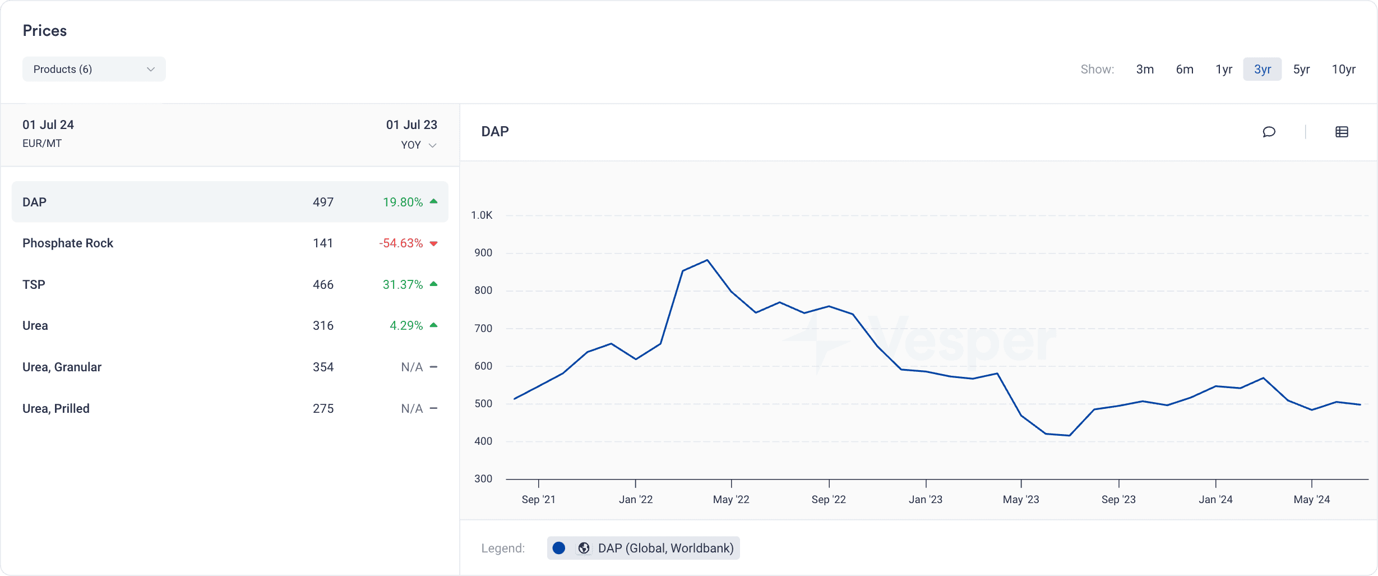This screenshot has width=1378, height=576.
Task: Click the Sep '23 axis label
Action: coord(1118,499)
